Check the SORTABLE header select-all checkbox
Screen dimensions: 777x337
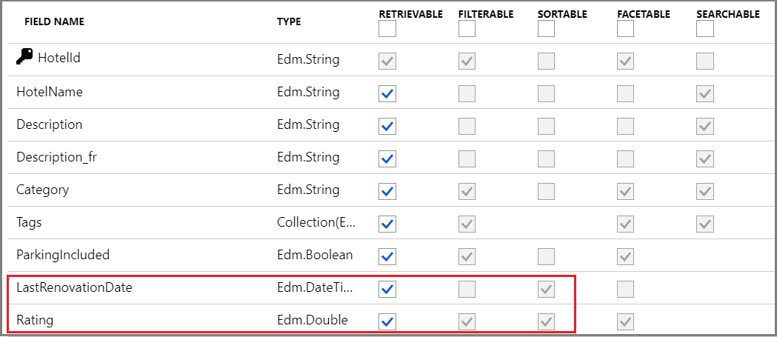click(x=546, y=29)
